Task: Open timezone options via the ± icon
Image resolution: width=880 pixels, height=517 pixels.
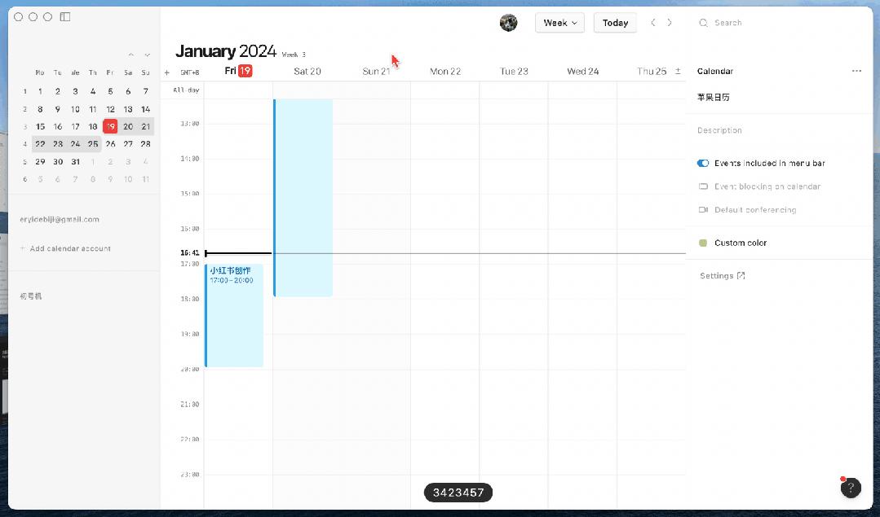Action: [x=678, y=71]
